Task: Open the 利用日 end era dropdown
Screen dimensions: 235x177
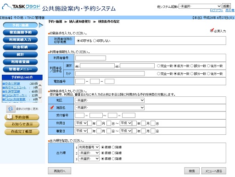Action: click(x=126, y=123)
